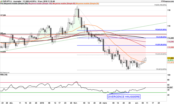
Task: Click the 116 price axis label
Action: 169,26
